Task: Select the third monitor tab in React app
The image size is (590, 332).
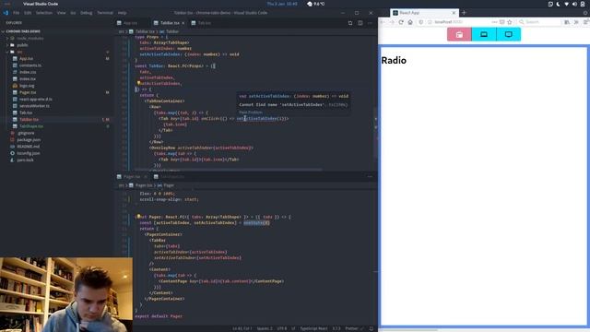Action: coord(509,34)
